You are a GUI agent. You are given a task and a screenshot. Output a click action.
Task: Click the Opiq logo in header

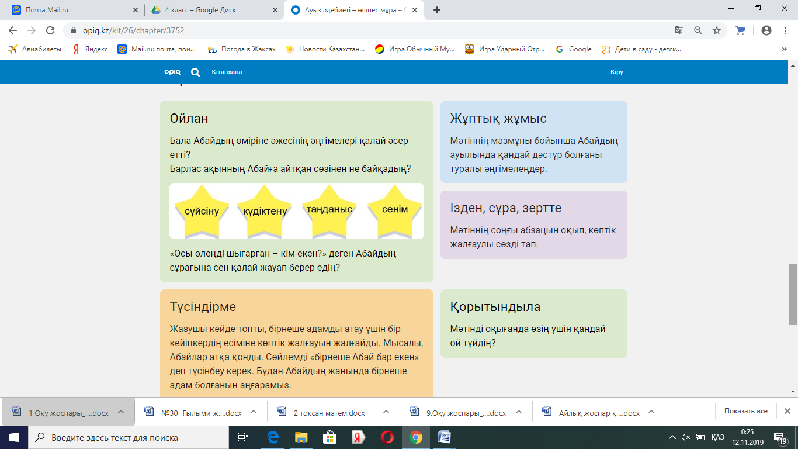[172, 72]
